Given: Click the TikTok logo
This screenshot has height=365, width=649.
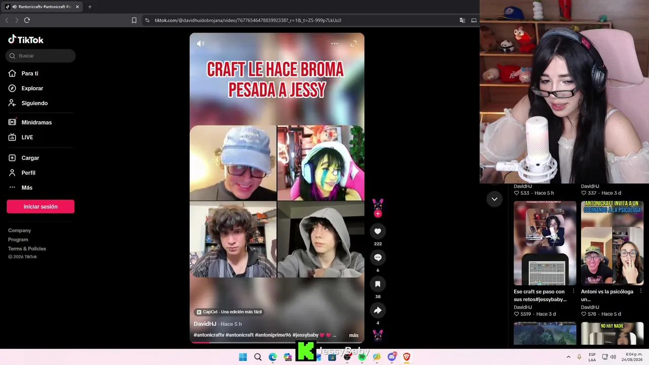Looking at the screenshot, I should (x=26, y=40).
